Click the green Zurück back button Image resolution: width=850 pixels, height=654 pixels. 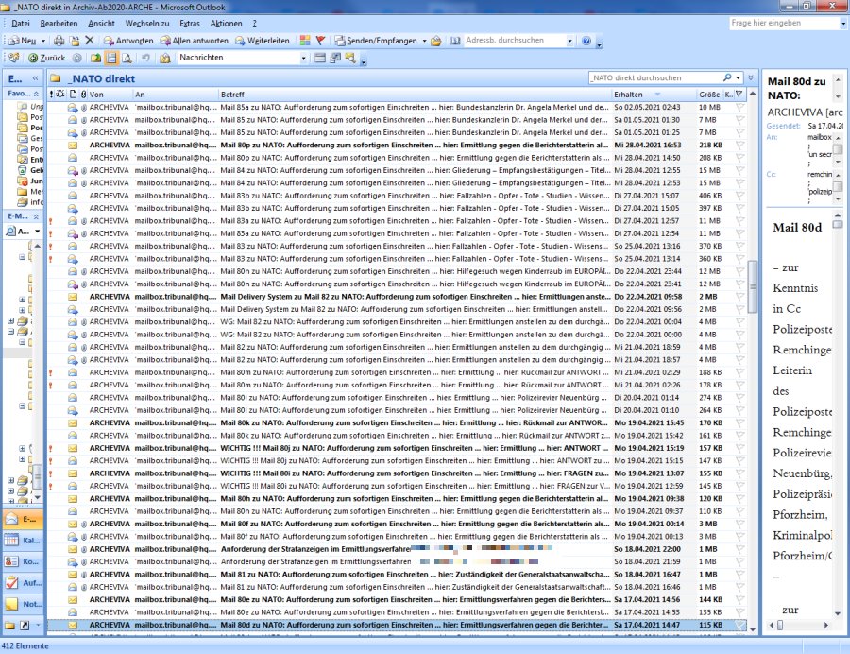point(47,58)
